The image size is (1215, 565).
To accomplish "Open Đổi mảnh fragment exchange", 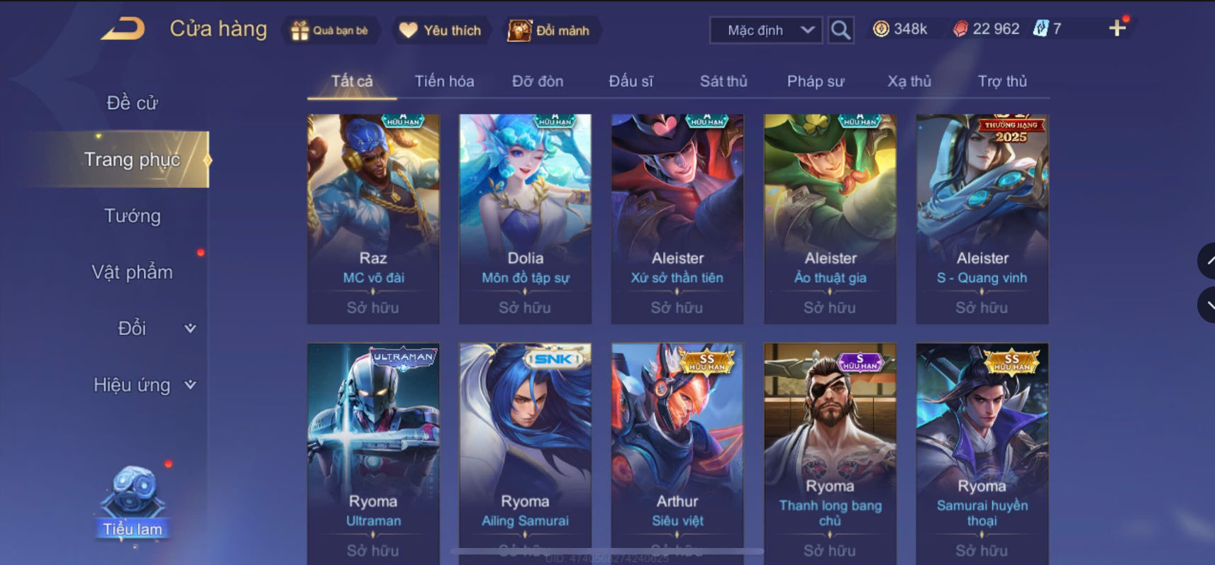I will [549, 30].
